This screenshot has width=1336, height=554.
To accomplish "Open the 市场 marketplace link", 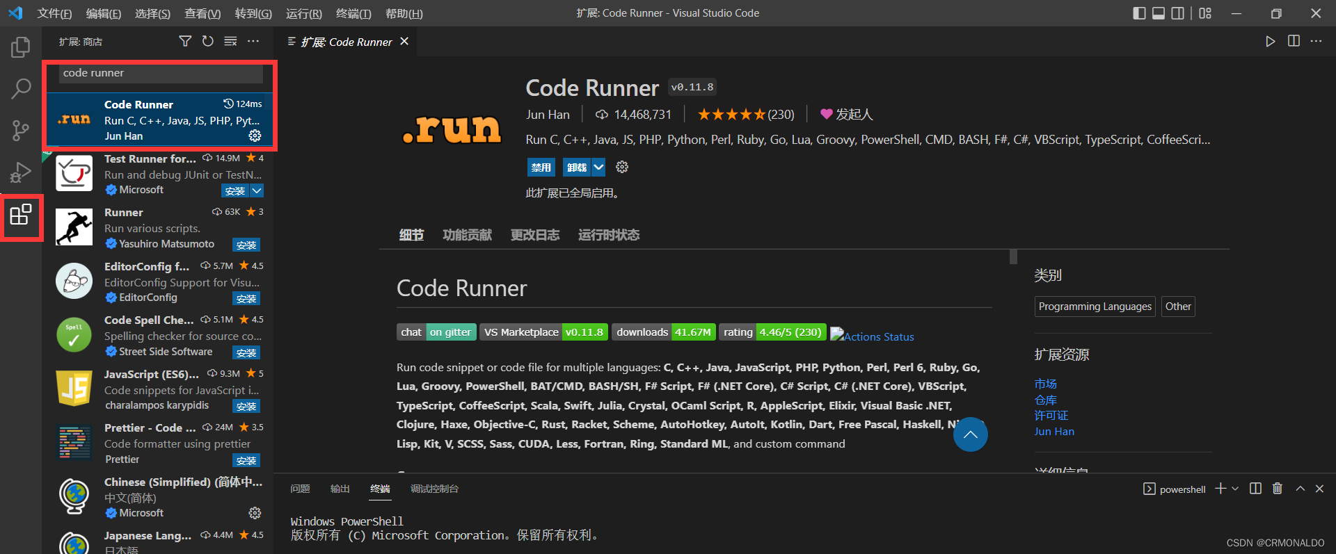I will (1045, 384).
